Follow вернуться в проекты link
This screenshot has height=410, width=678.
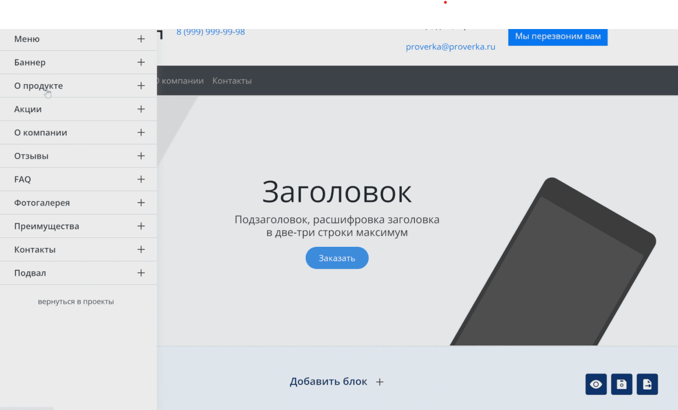point(76,301)
